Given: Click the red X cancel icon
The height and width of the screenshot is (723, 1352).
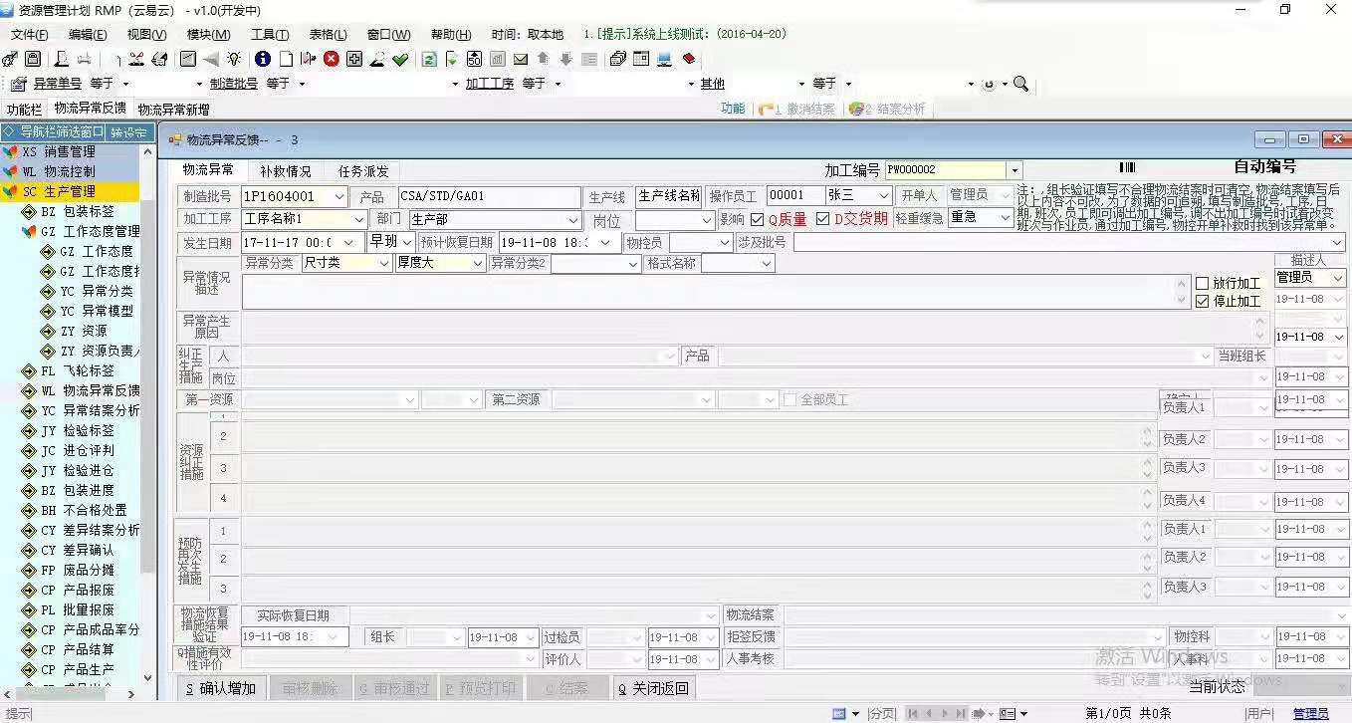Looking at the screenshot, I should [331, 59].
